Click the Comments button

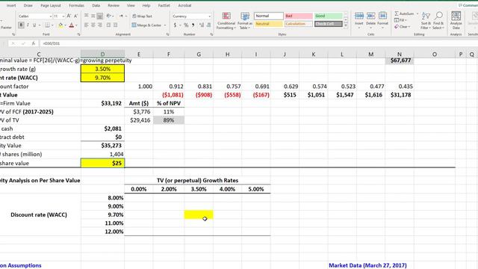pos(468,5)
